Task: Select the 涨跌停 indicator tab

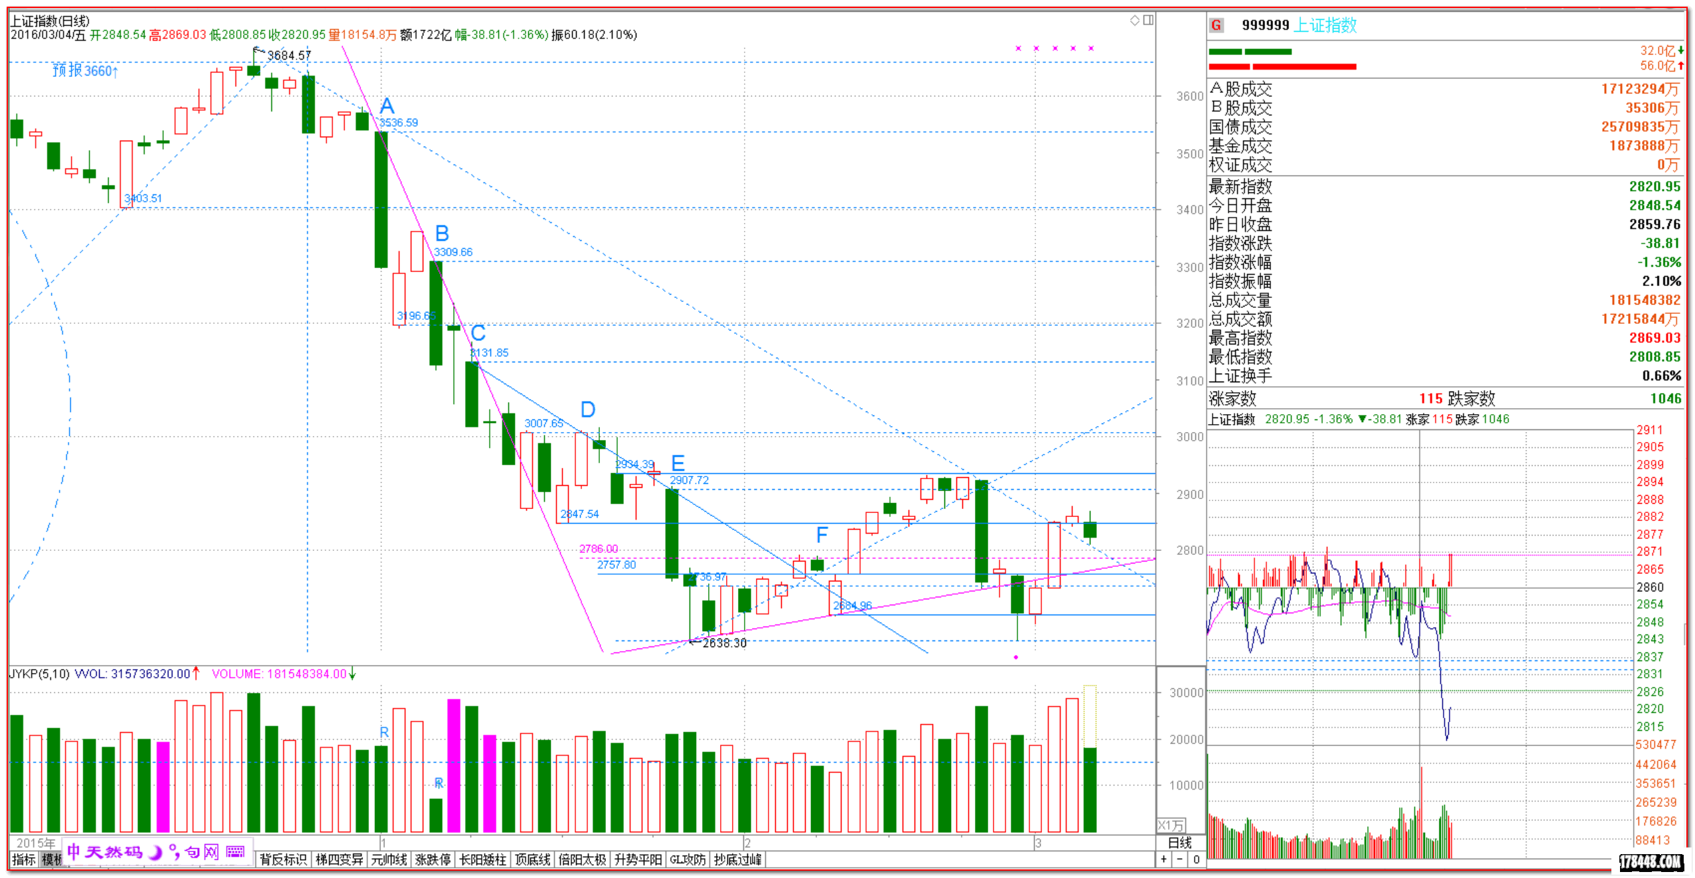Action: 433,859
